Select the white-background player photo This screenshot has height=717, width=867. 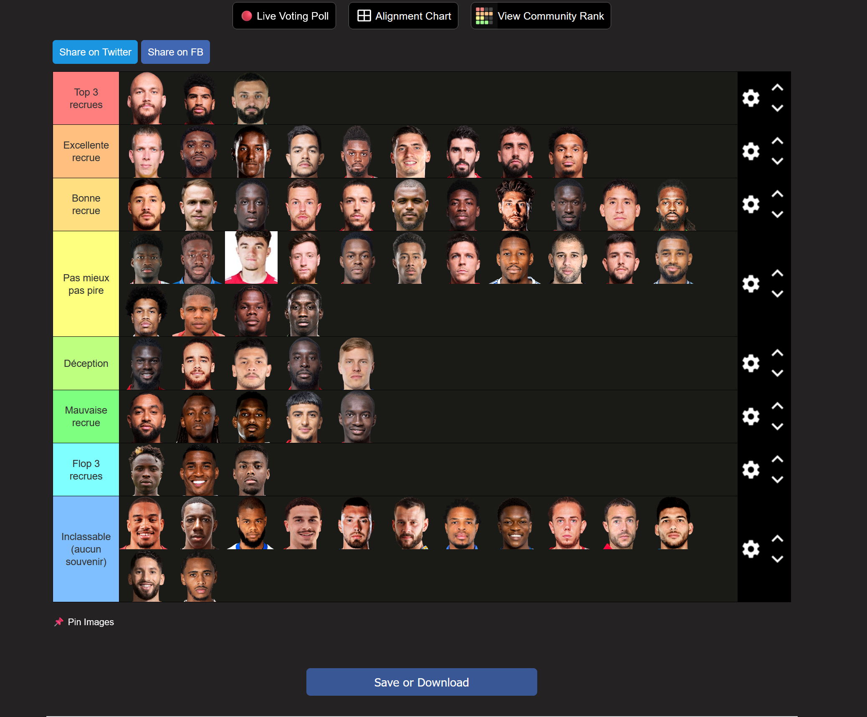click(251, 258)
